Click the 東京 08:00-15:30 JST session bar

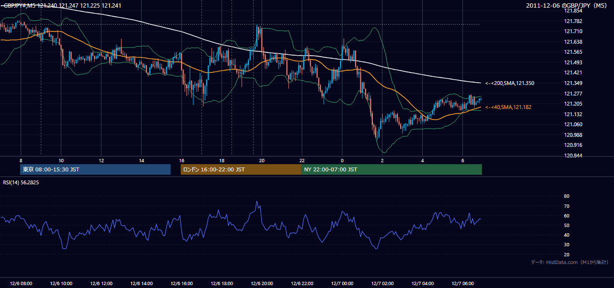(x=95, y=169)
